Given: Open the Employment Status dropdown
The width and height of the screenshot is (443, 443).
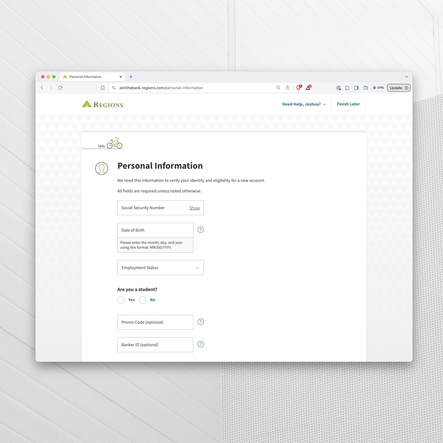Looking at the screenshot, I should click(x=160, y=267).
